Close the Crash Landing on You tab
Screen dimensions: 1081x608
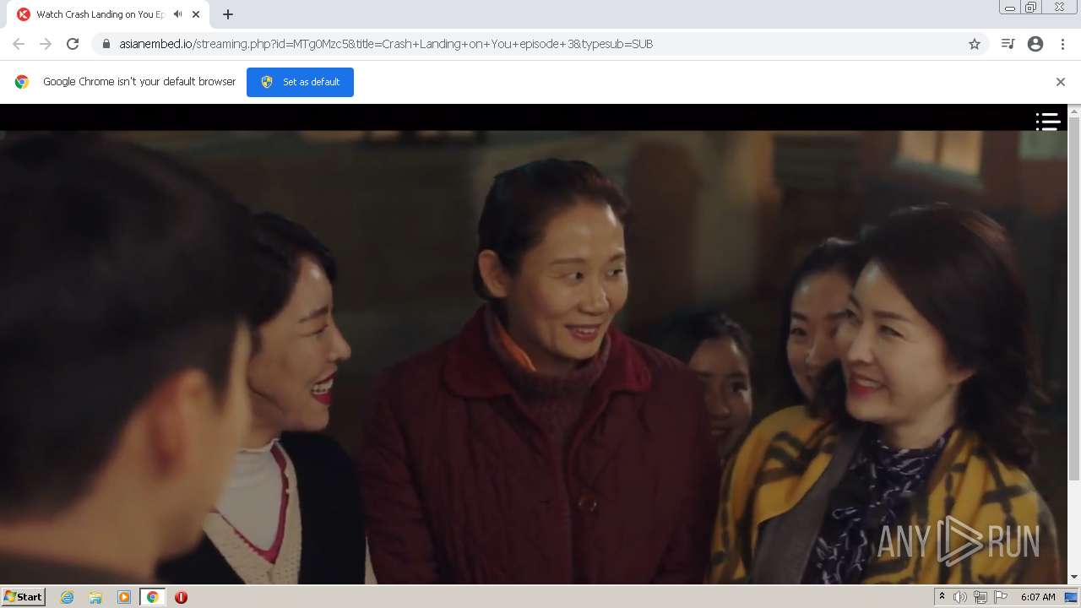pos(196,14)
